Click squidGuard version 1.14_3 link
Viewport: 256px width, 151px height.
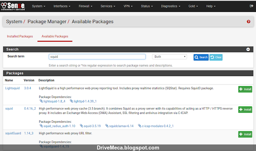tap(29, 133)
